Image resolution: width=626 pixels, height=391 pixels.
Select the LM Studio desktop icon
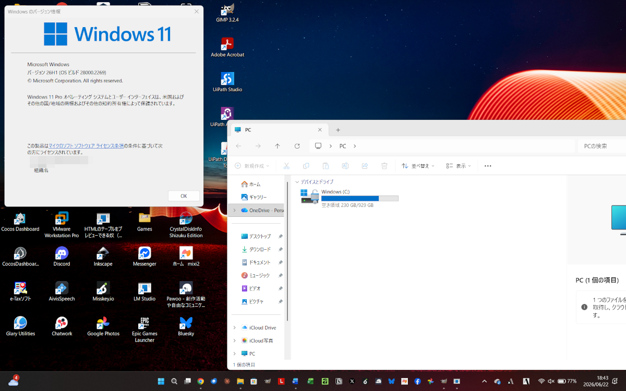pos(145,291)
